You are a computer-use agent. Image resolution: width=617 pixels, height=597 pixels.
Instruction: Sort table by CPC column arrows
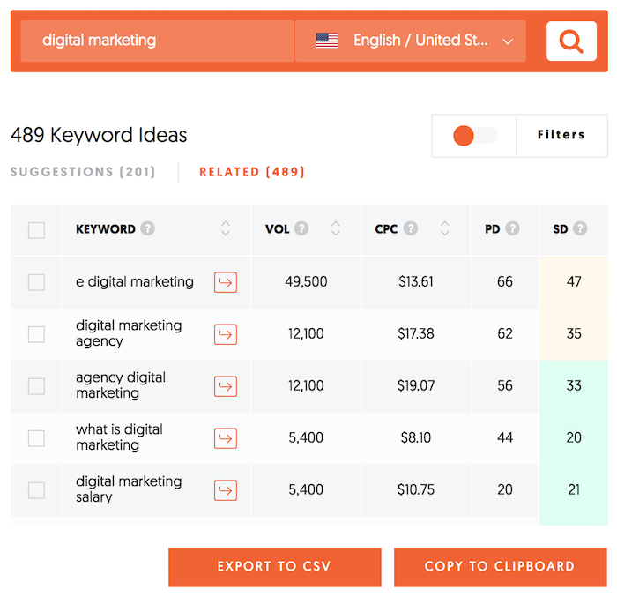tap(445, 229)
